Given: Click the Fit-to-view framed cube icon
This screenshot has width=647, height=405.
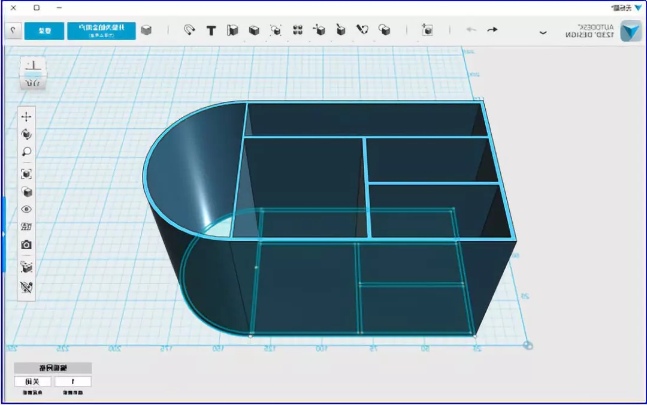Looking at the screenshot, I should (x=26, y=174).
